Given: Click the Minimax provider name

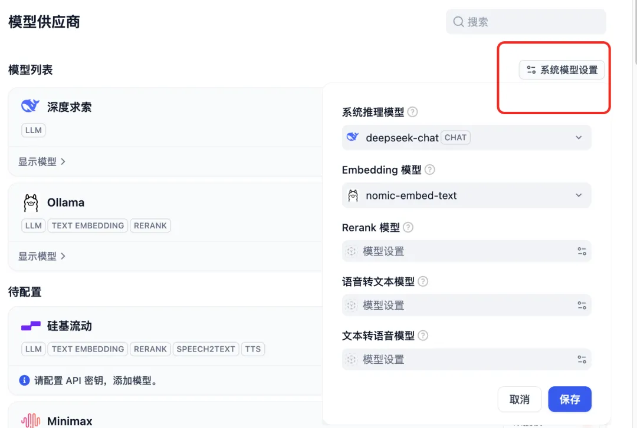Looking at the screenshot, I should click(70, 421).
